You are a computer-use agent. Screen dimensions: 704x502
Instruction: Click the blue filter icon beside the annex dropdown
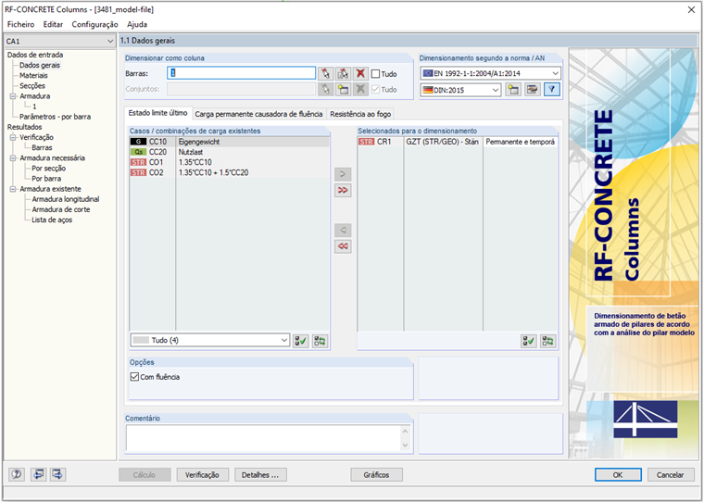552,90
